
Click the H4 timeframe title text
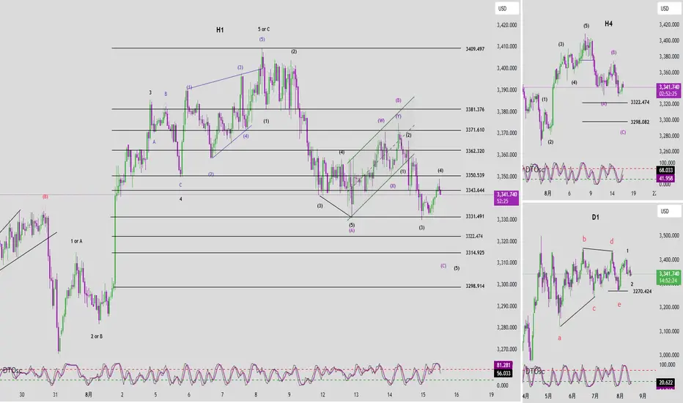pos(608,23)
